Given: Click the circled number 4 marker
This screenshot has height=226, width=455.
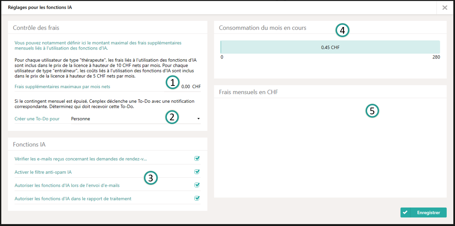Looking at the screenshot, I should (x=342, y=30).
